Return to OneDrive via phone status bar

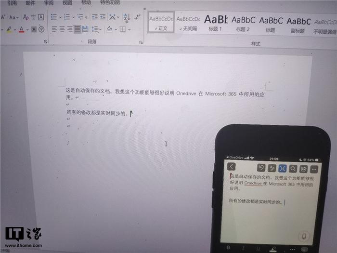(x=235, y=158)
